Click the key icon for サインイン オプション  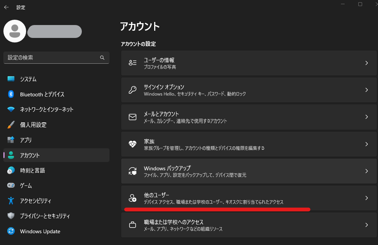click(x=132, y=90)
